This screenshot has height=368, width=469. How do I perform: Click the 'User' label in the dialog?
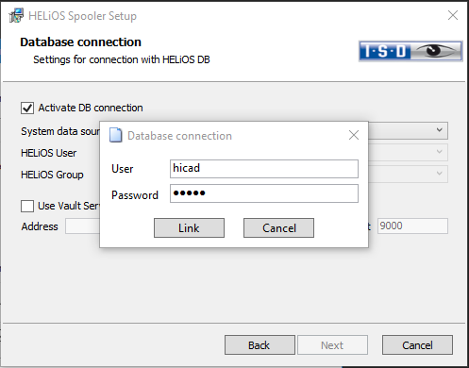(123, 169)
